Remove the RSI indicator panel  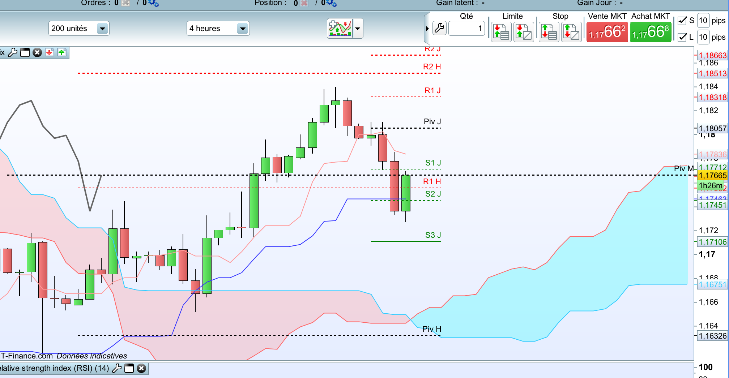click(141, 368)
